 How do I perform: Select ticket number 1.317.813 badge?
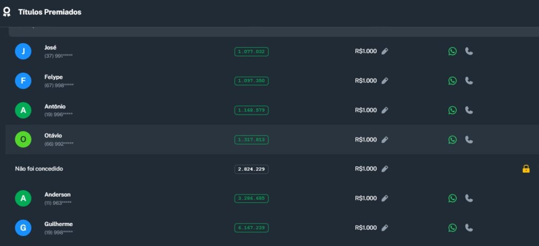tap(251, 140)
